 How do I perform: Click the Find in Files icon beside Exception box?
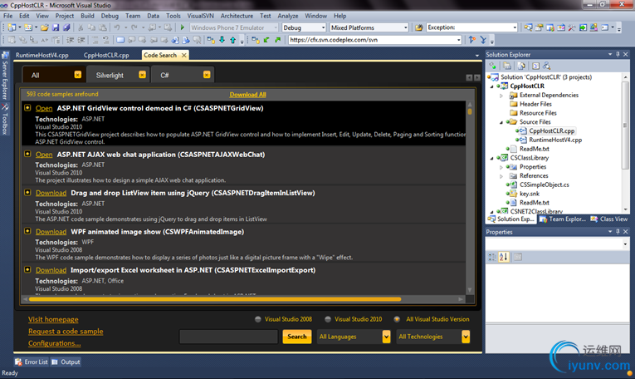pos(419,27)
